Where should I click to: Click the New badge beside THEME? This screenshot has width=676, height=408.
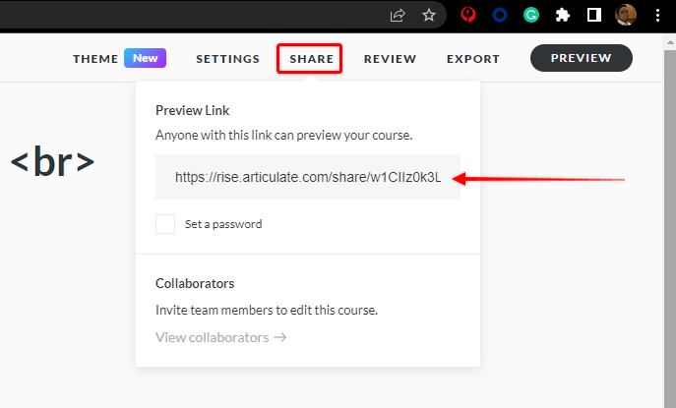coord(146,58)
